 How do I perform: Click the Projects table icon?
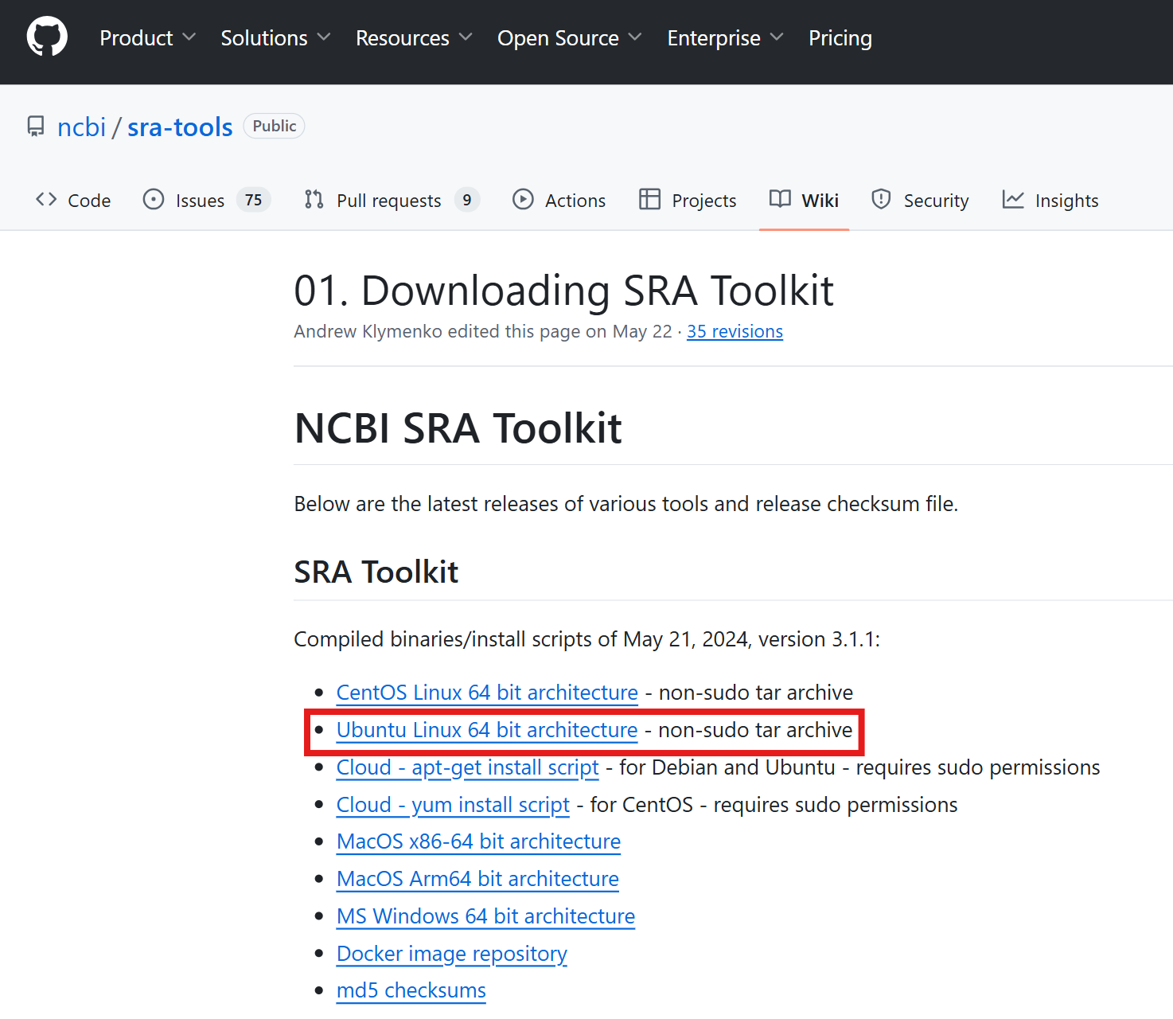pos(649,199)
